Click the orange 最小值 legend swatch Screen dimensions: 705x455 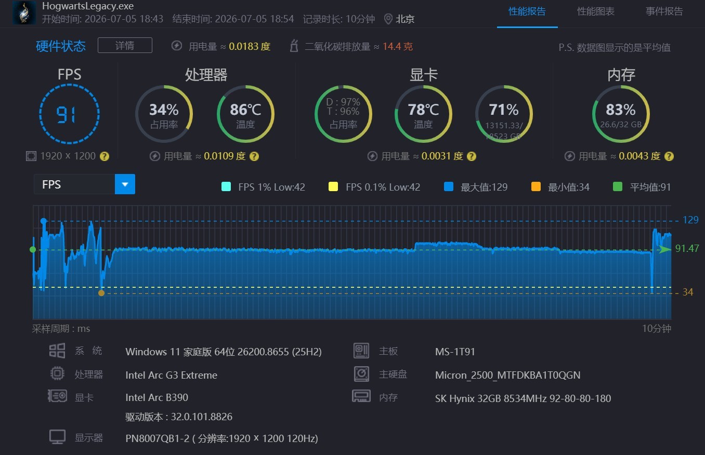click(536, 187)
